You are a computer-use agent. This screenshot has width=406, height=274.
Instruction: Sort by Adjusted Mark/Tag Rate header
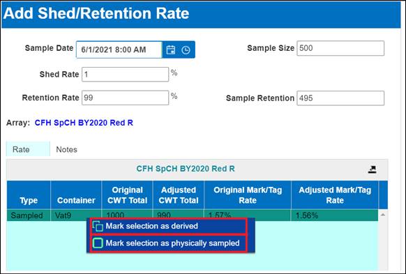tap(335, 195)
